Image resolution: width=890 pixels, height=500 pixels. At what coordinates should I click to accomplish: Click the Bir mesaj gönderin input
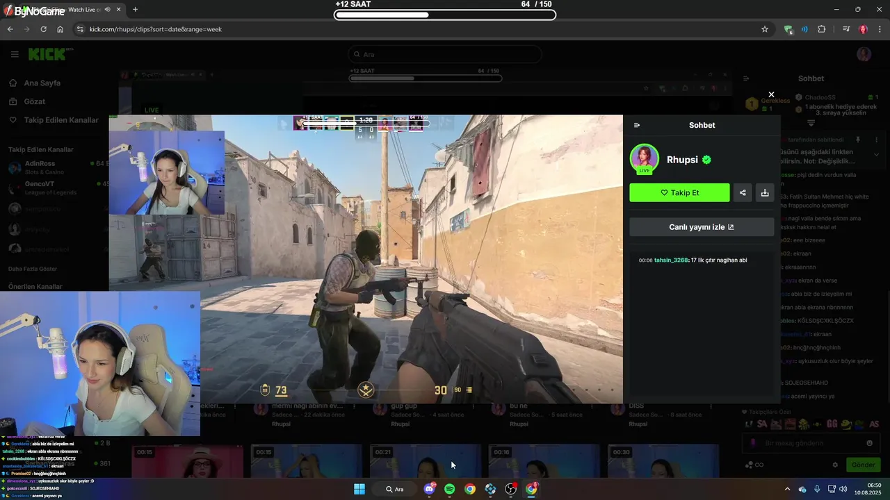[x=811, y=443]
